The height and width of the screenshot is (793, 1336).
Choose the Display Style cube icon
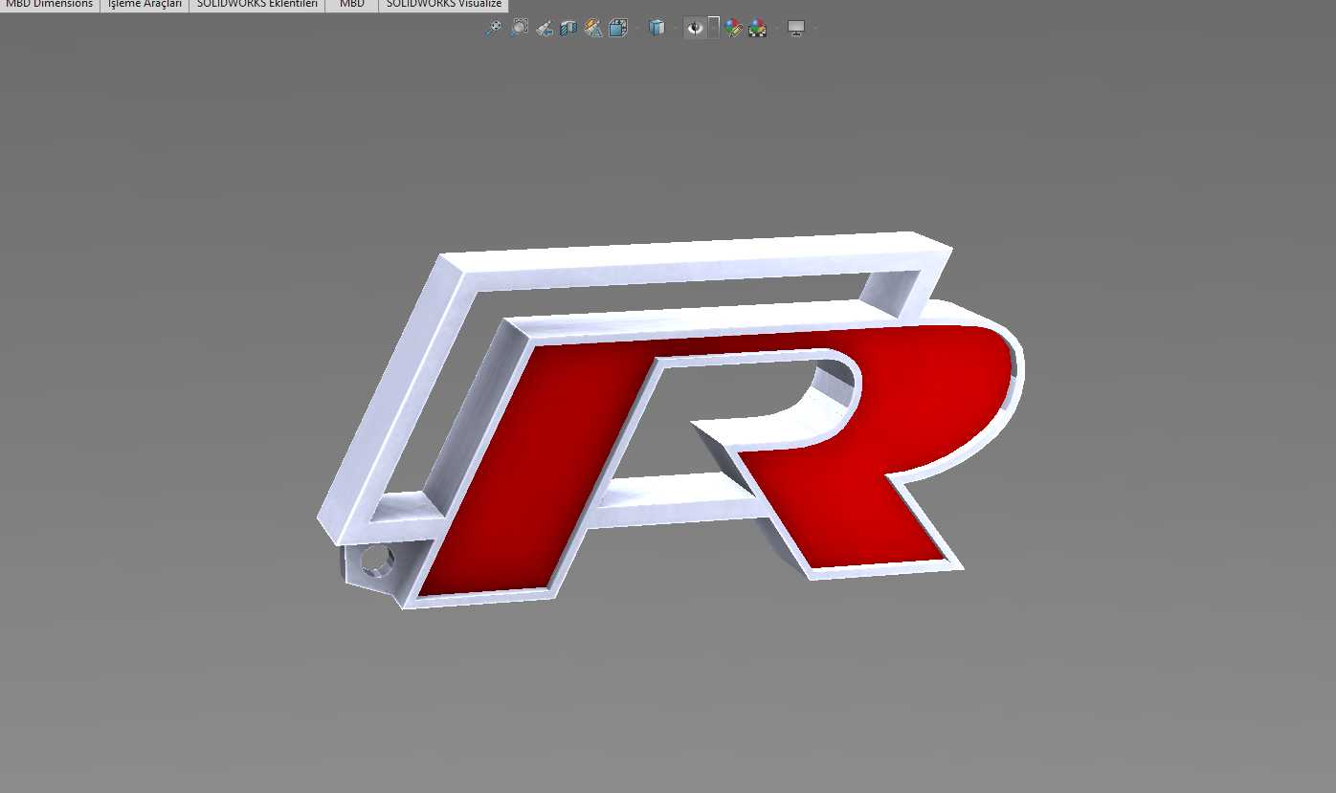pos(657,28)
